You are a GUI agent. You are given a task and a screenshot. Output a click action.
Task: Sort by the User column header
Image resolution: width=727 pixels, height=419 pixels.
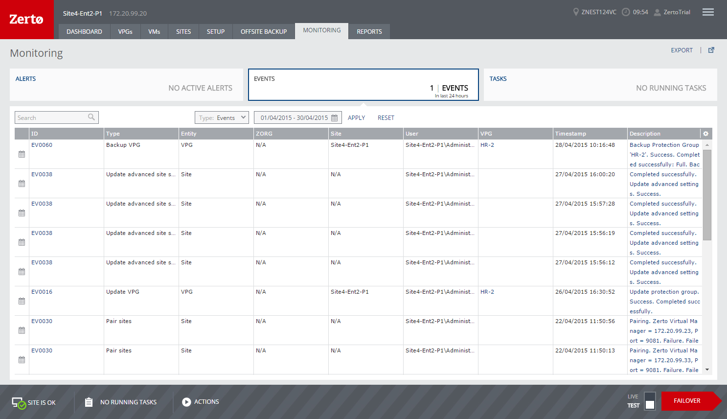(441, 134)
